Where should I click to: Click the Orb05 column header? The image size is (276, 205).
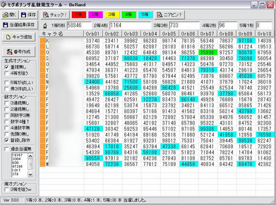point(169,34)
